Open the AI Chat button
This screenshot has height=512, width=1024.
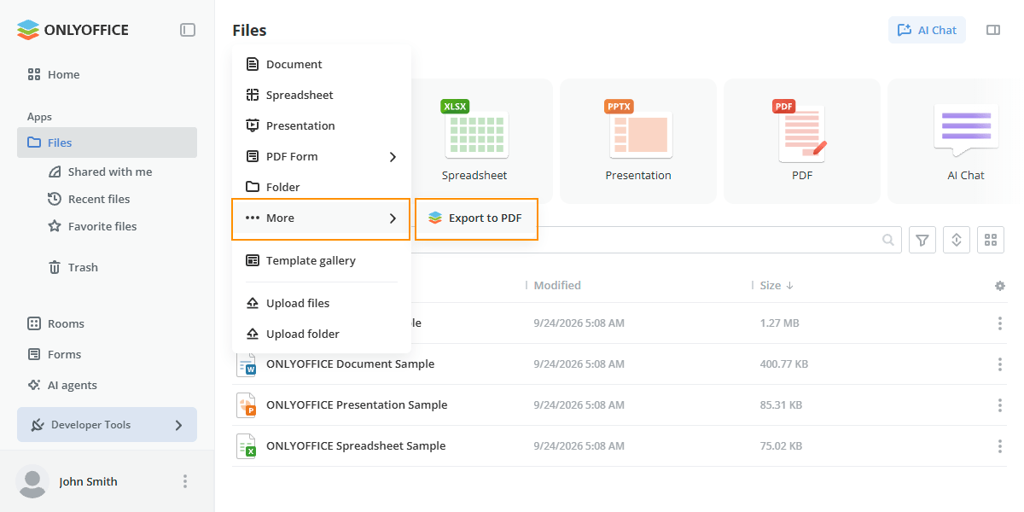click(927, 30)
